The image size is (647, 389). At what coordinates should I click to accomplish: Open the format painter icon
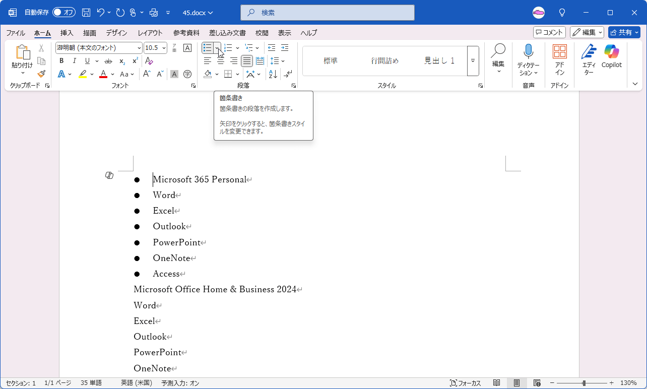point(41,74)
